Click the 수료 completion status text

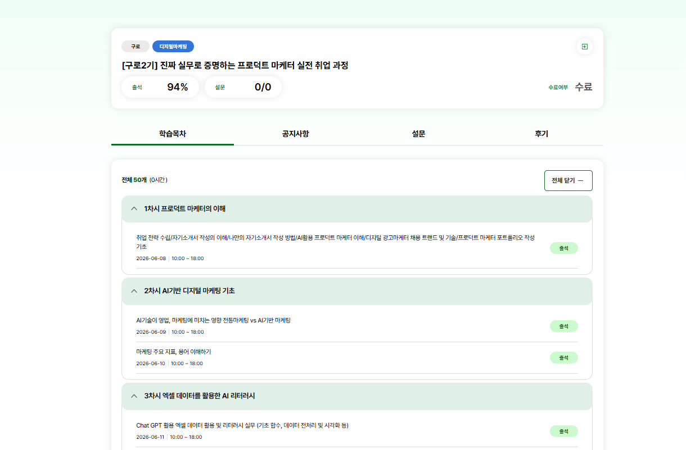tap(584, 87)
